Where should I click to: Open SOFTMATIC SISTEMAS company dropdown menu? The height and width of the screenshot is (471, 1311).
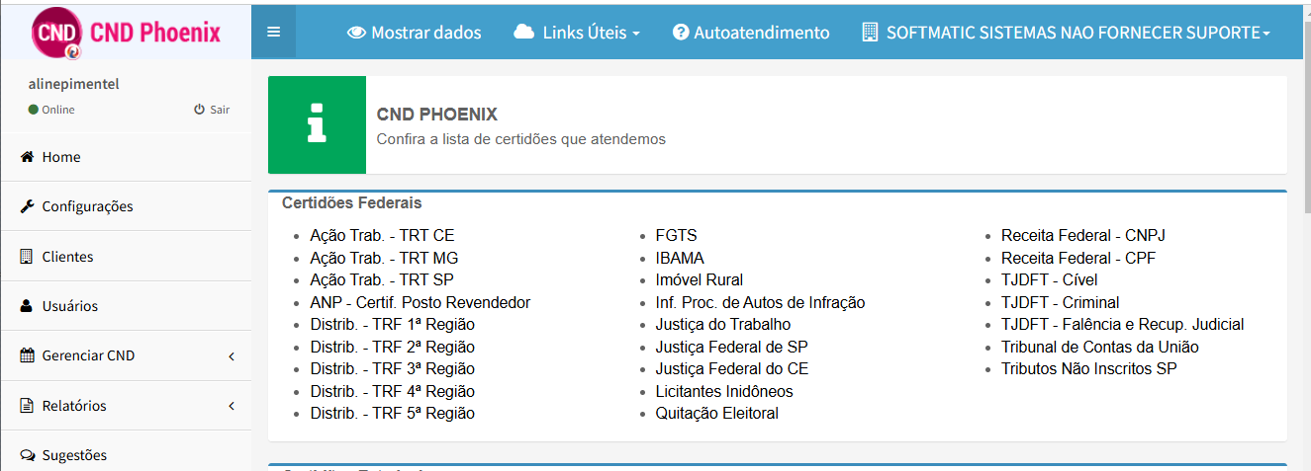(1067, 33)
